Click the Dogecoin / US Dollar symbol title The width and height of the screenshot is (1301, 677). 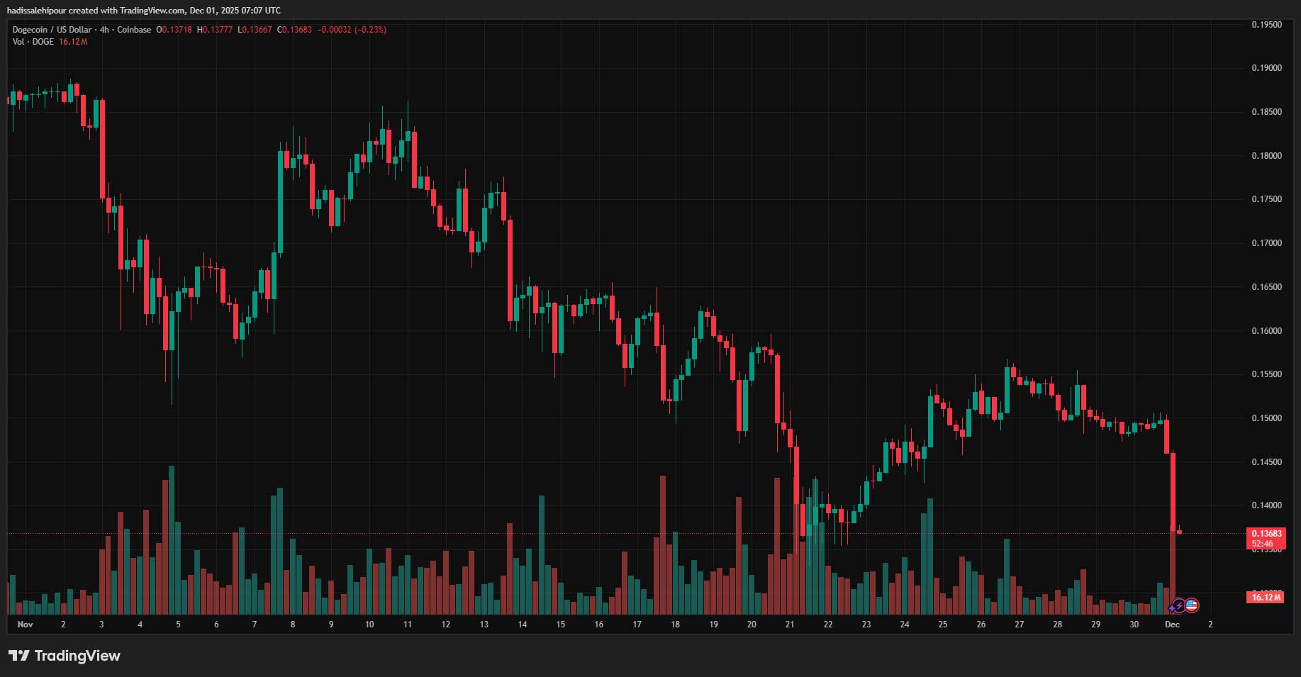tap(52, 30)
